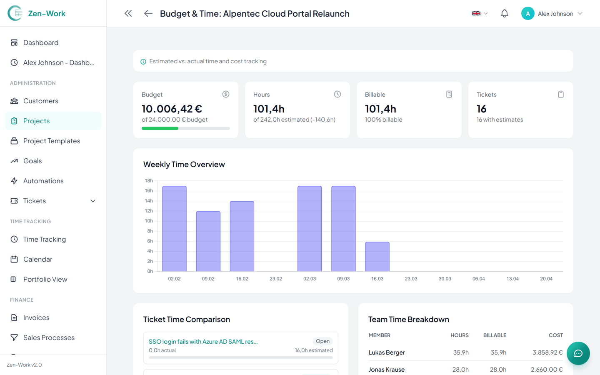Click the 09.03 weekly chart bar
The width and height of the screenshot is (600, 375).
[343, 229]
